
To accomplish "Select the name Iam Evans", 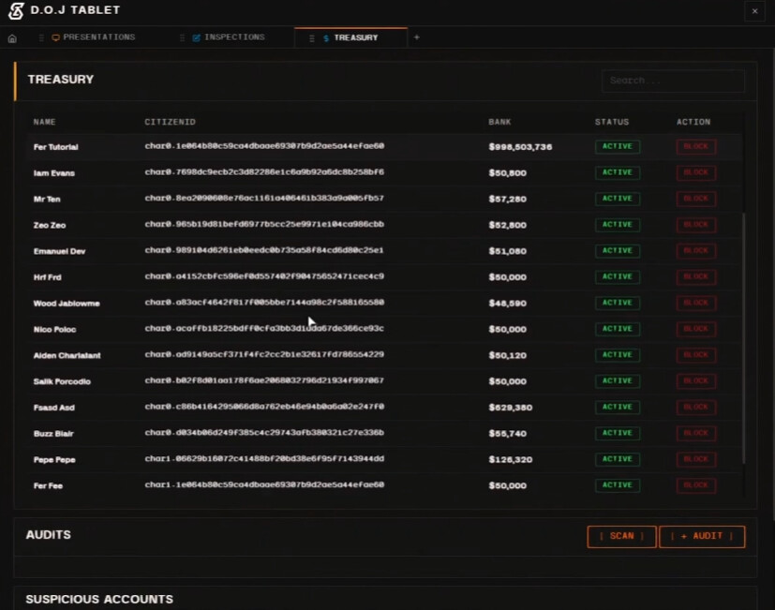I will pyautogui.click(x=53, y=173).
